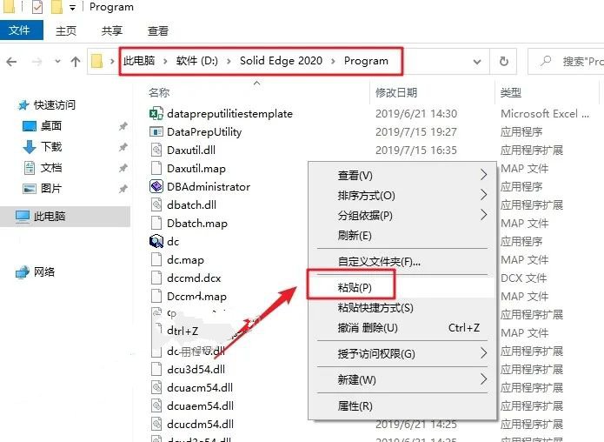Viewport: 604px width, 442px height.
Task: Open quick access toolbar customize dropdown
Action: click(72, 8)
